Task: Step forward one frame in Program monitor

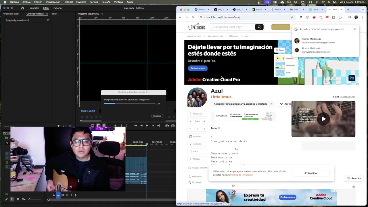Action: click(x=153, y=125)
